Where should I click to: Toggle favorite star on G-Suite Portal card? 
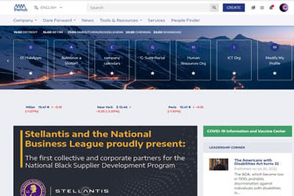[152, 73]
